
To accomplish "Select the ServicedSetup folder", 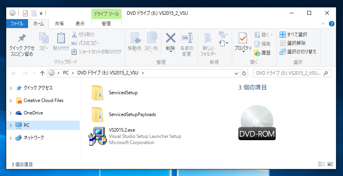I will [115, 93].
